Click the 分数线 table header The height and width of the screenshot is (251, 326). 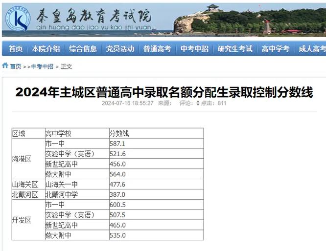point(156,133)
